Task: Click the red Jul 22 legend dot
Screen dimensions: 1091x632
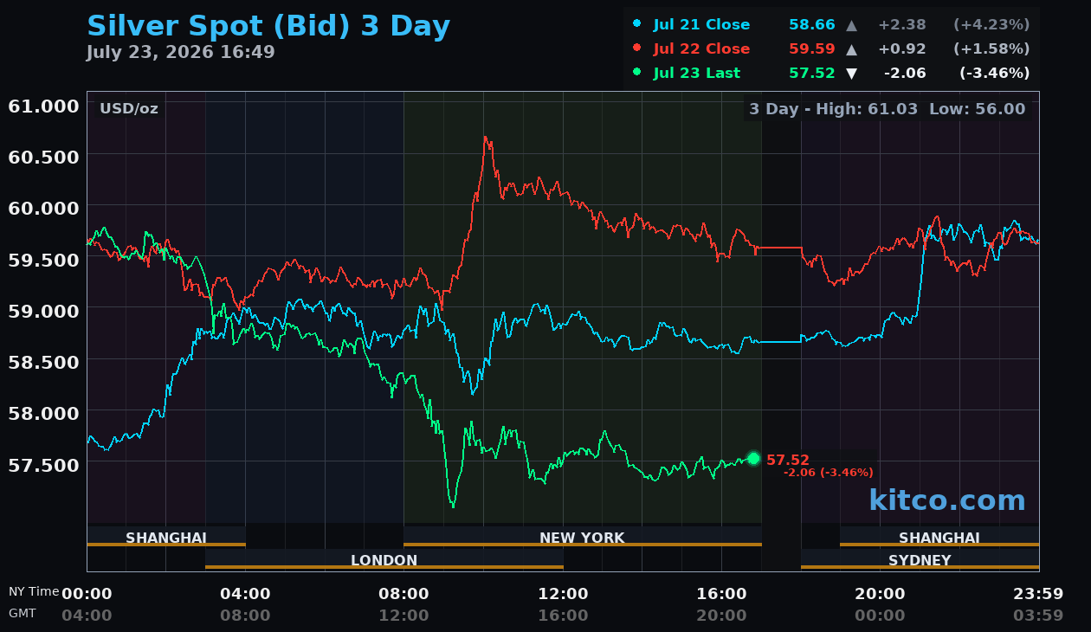Action: [638, 48]
